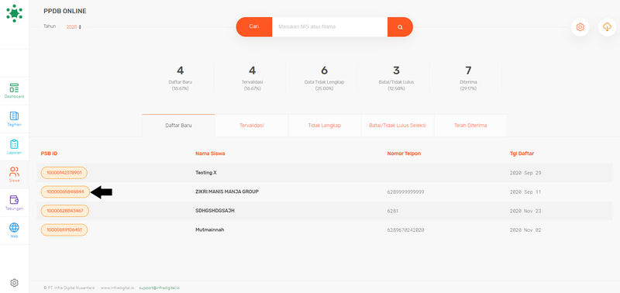Click the Nomor Telpon column header
Viewport: 620px width, 293px height.
click(x=404, y=153)
